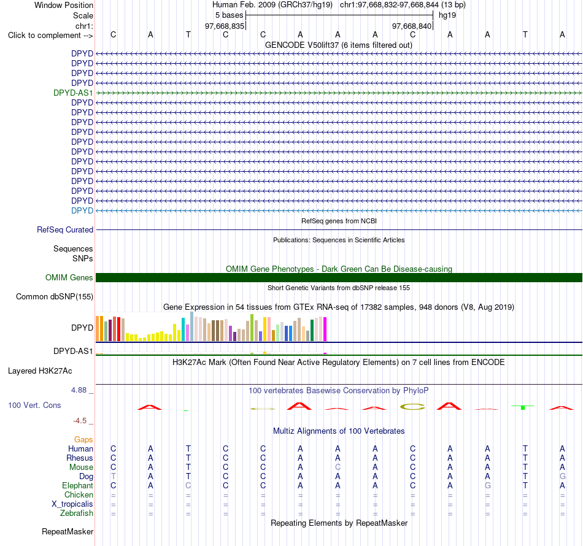Open the 'RefSeq genes from NCBI' track title
The height and width of the screenshot is (546, 583).
point(339,221)
